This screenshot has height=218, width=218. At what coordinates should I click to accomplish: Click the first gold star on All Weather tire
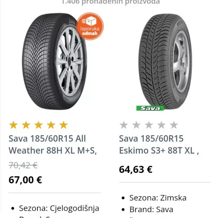pos(13,125)
